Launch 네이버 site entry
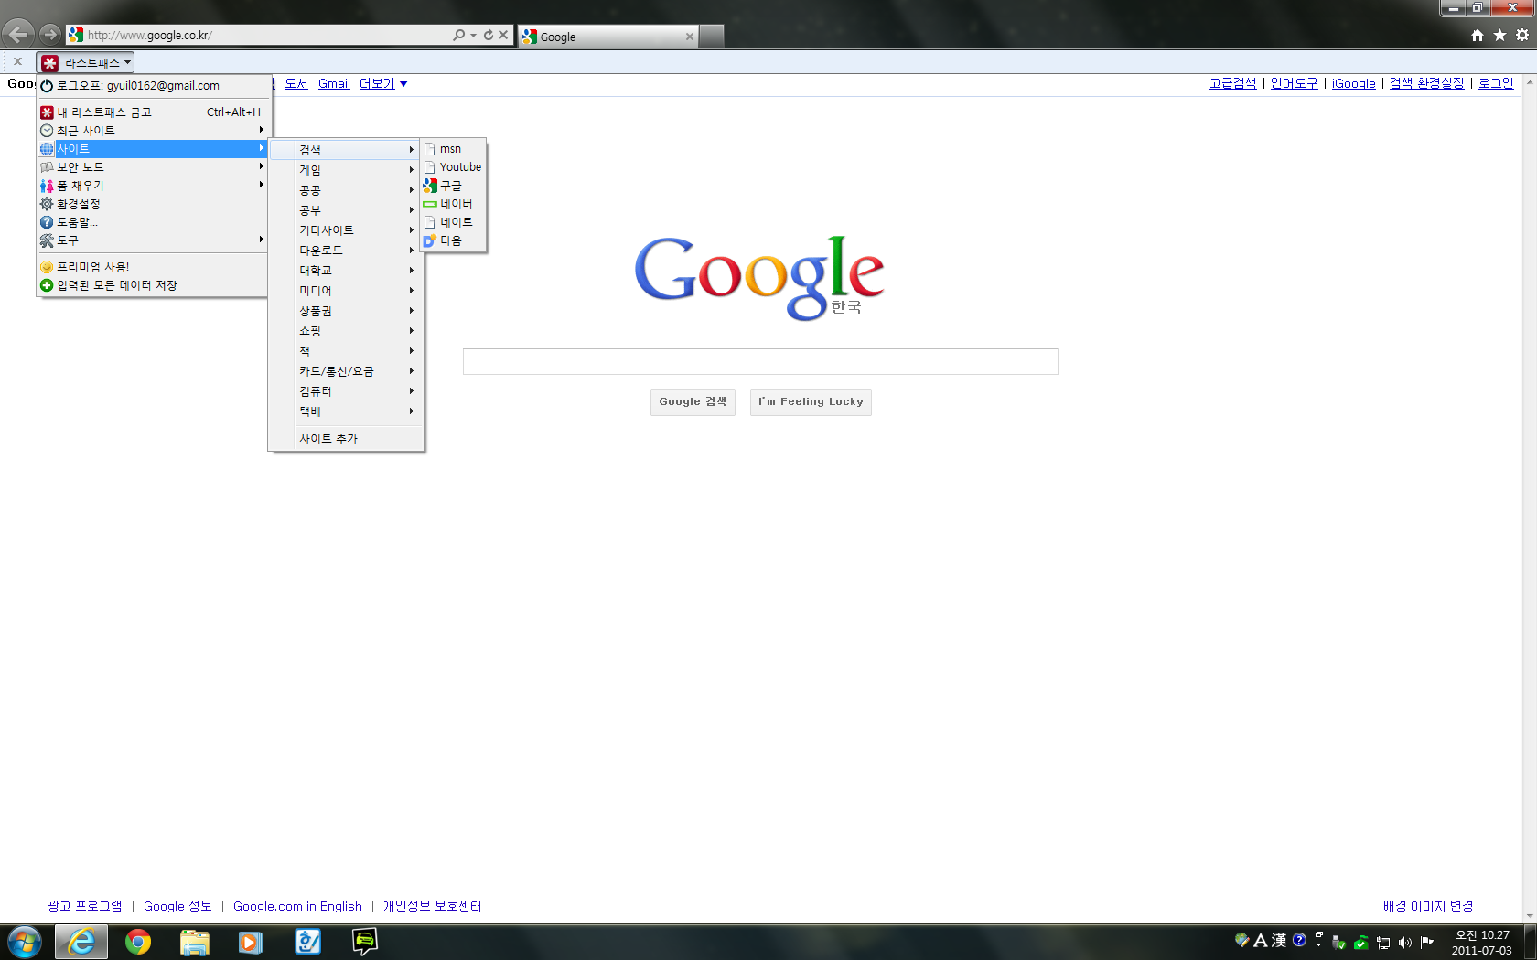Image resolution: width=1537 pixels, height=960 pixels. [x=453, y=203]
